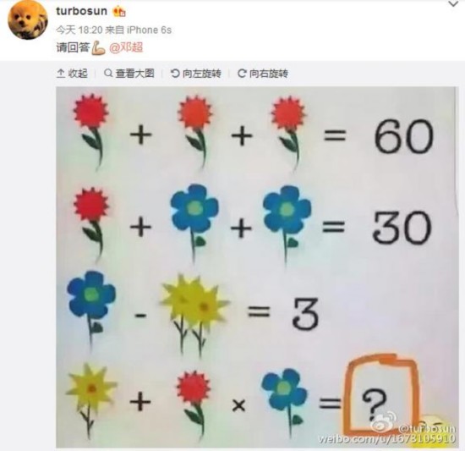Rotate the image left with 向左旋转
Viewport: 465px width, 451px height.
tap(196, 73)
